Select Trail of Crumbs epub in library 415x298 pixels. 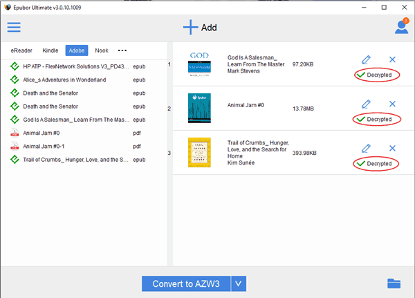(x=77, y=160)
